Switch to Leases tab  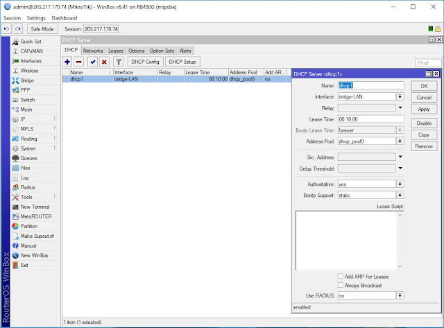coord(116,51)
